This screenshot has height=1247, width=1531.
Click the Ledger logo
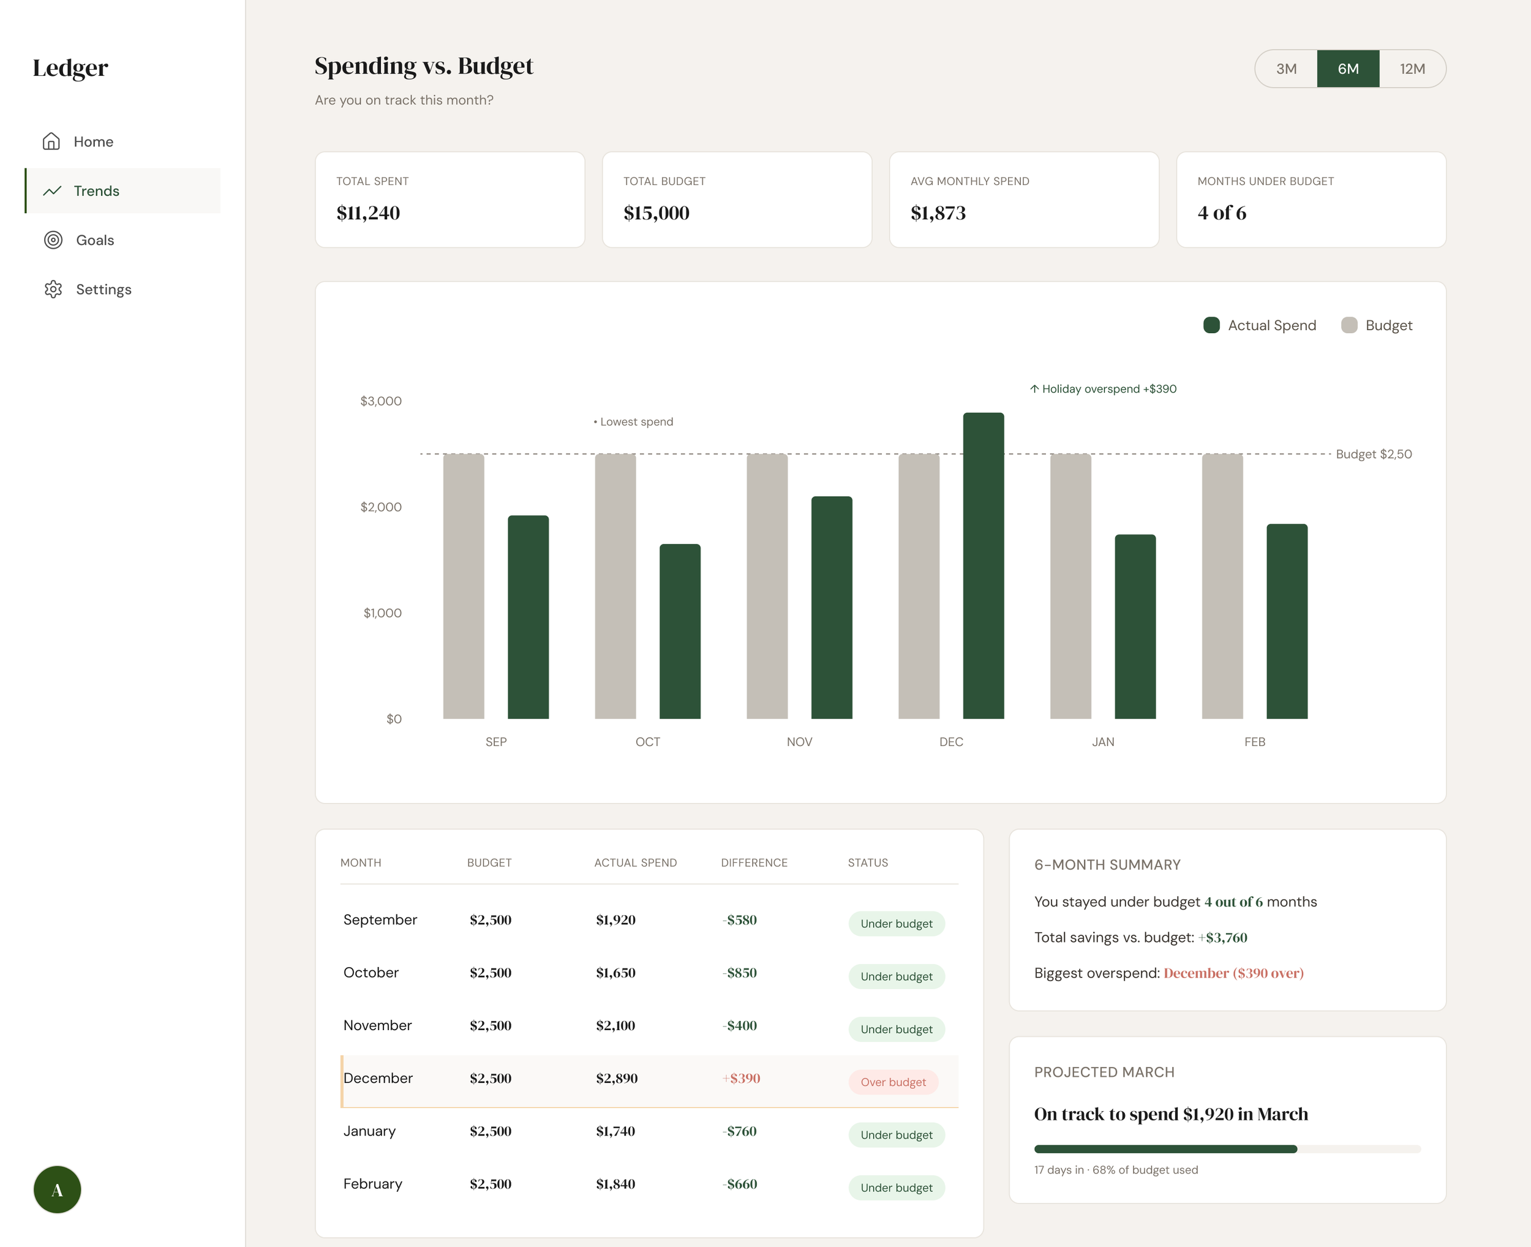click(70, 68)
